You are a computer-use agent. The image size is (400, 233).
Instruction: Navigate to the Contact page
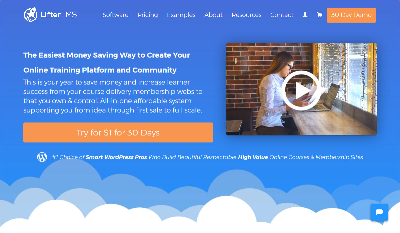pyautogui.click(x=282, y=15)
